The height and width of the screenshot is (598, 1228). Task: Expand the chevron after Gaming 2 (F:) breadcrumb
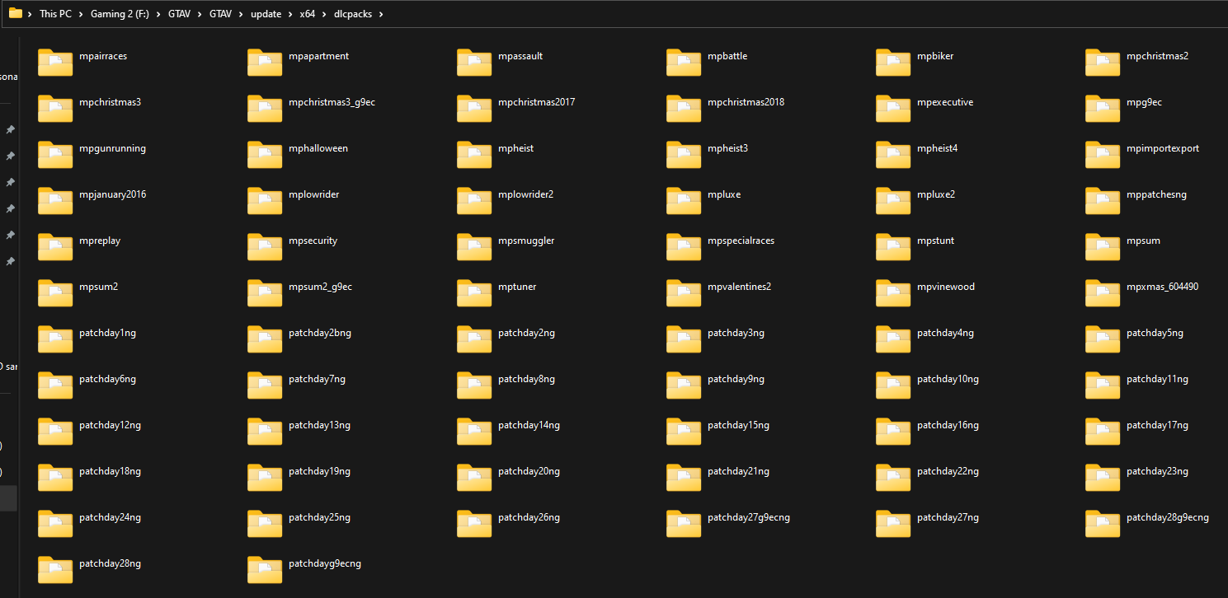(x=158, y=14)
